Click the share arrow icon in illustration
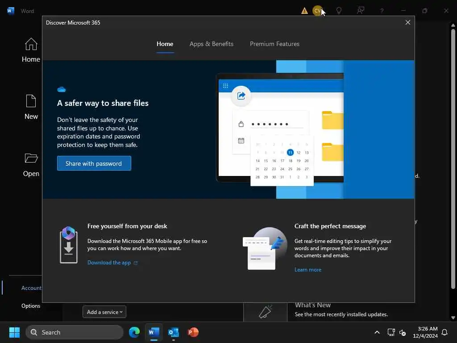Image resolution: width=457 pixels, height=343 pixels. pos(241,96)
